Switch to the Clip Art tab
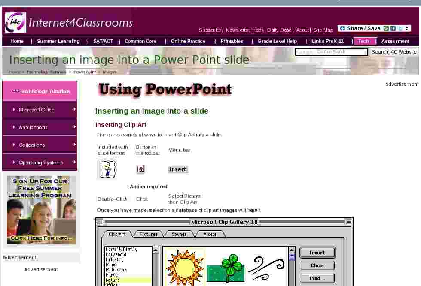 point(117,234)
